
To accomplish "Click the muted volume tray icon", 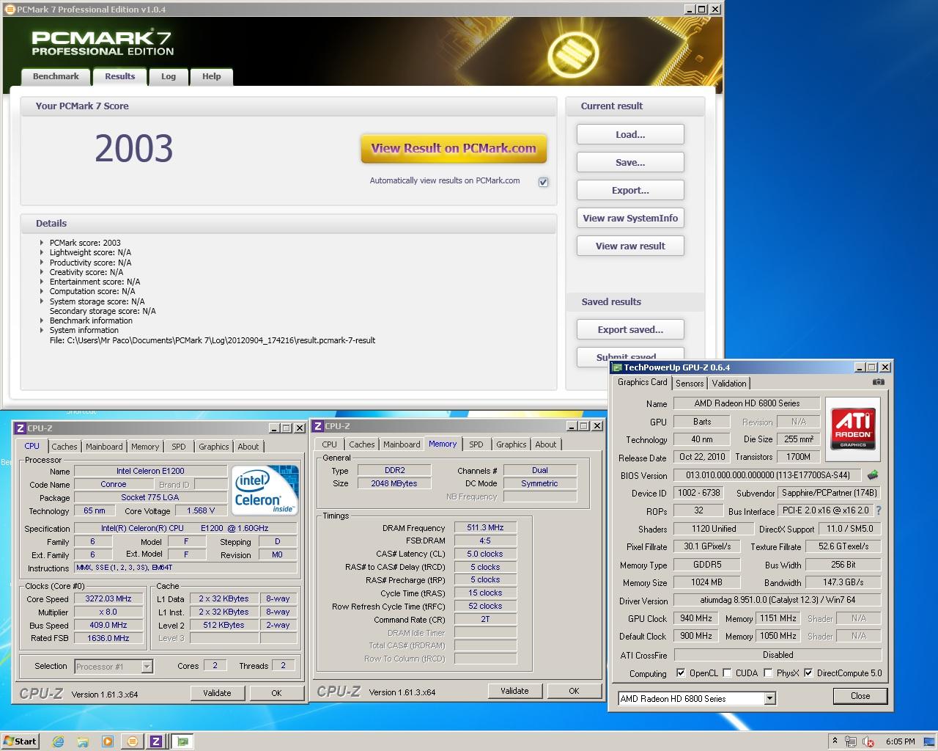I will (x=868, y=741).
